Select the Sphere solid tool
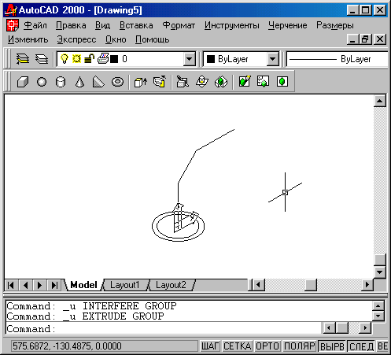 coord(42,82)
